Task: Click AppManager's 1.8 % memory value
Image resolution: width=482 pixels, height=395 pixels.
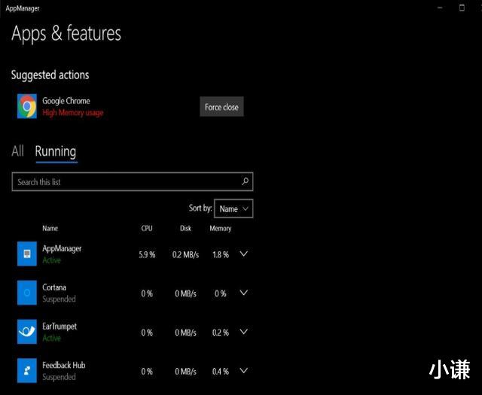Action: tap(221, 254)
